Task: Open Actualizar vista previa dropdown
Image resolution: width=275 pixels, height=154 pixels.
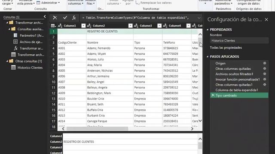Action: point(26,3)
